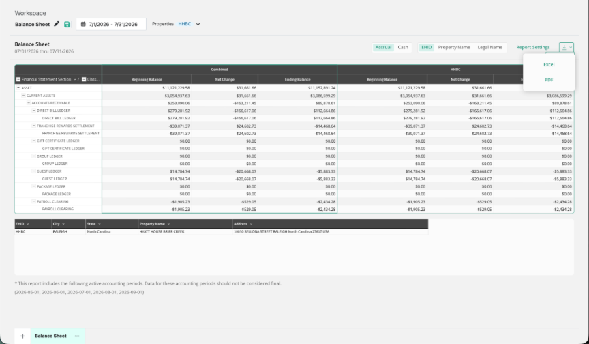Click Combined Ending Balance column header

tap(297, 79)
